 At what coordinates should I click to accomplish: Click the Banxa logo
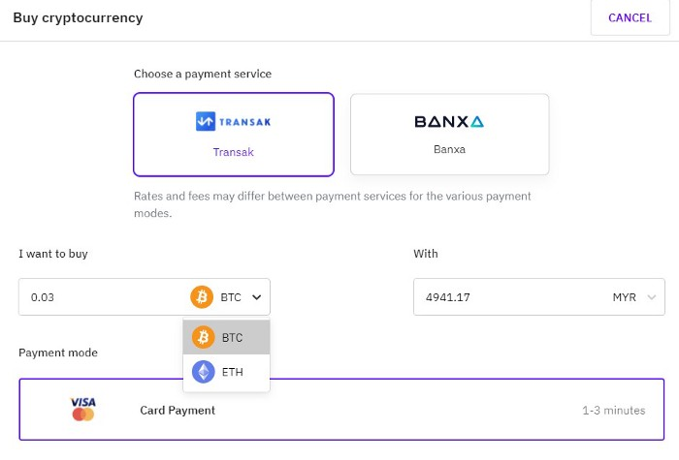[449, 121]
